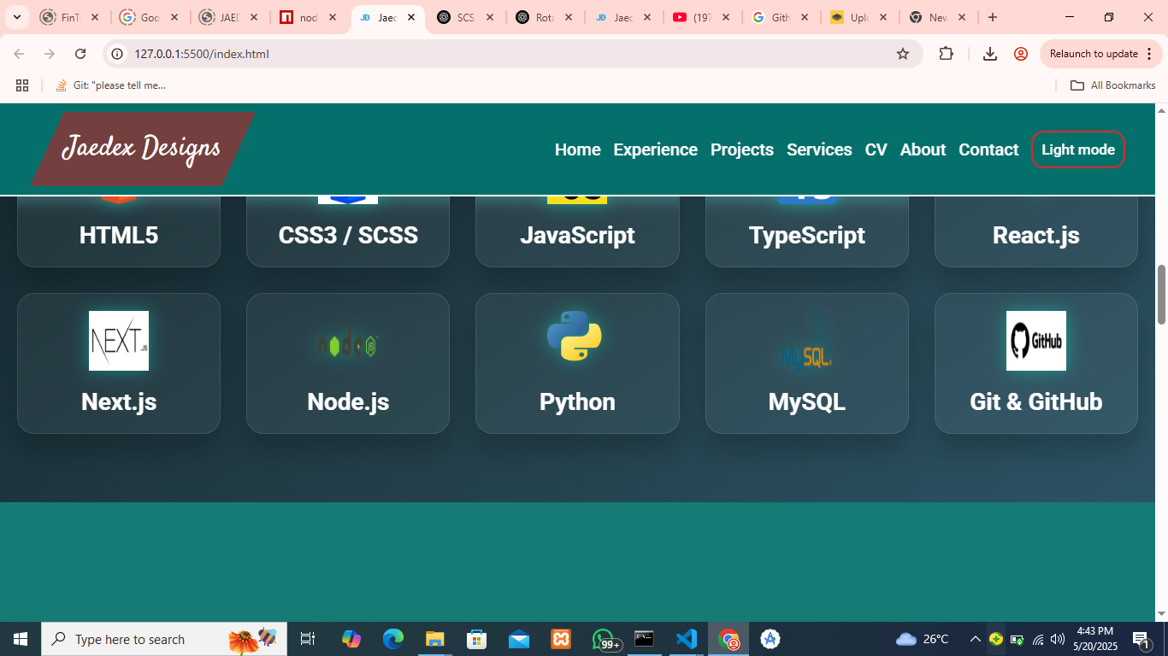Open the Wi-Fi network tray icon
The width and height of the screenshot is (1168, 656).
coord(1038,639)
